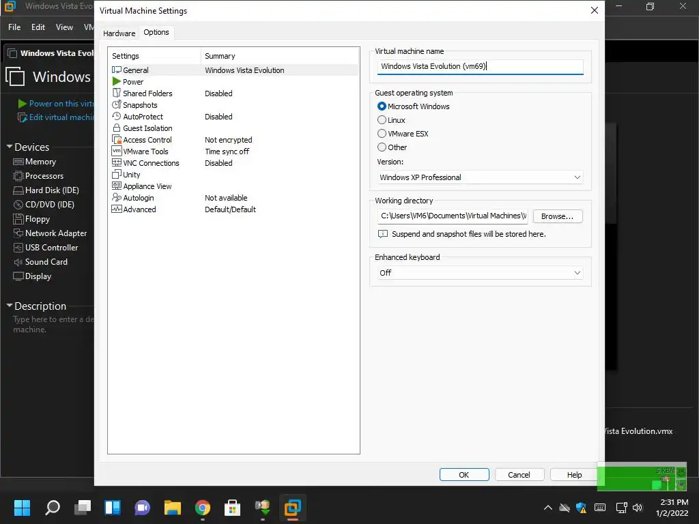
Task: Click Edit virtual machine settings link
Action: click(61, 117)
